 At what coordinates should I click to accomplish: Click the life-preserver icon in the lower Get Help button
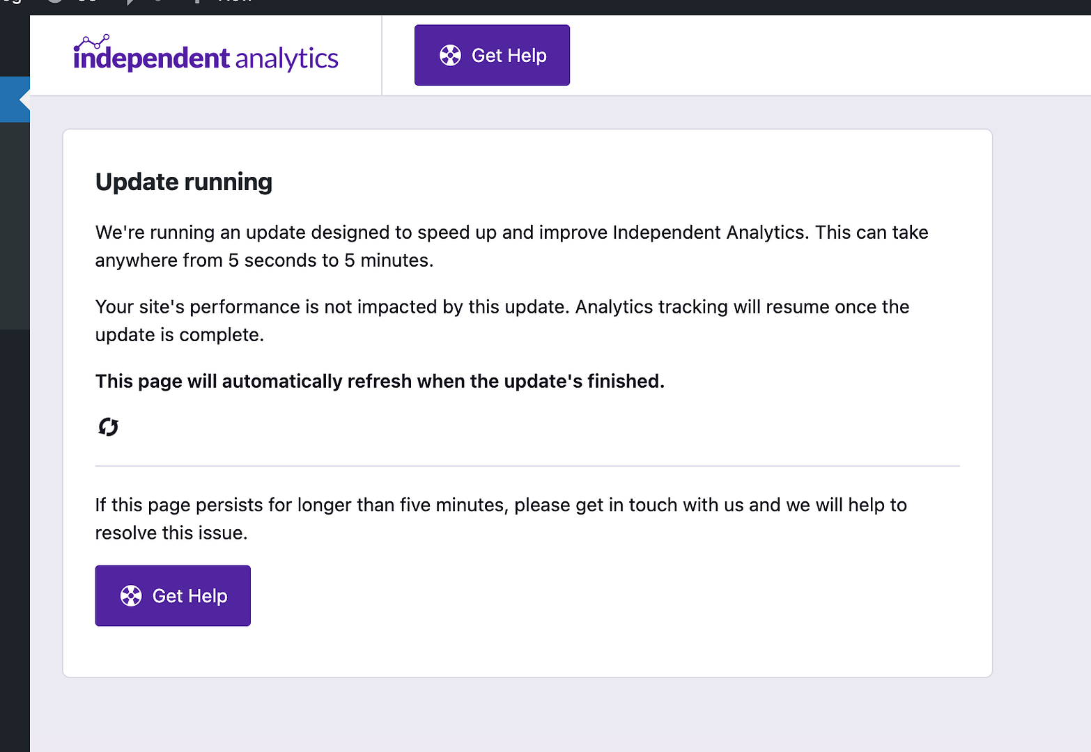130,595
